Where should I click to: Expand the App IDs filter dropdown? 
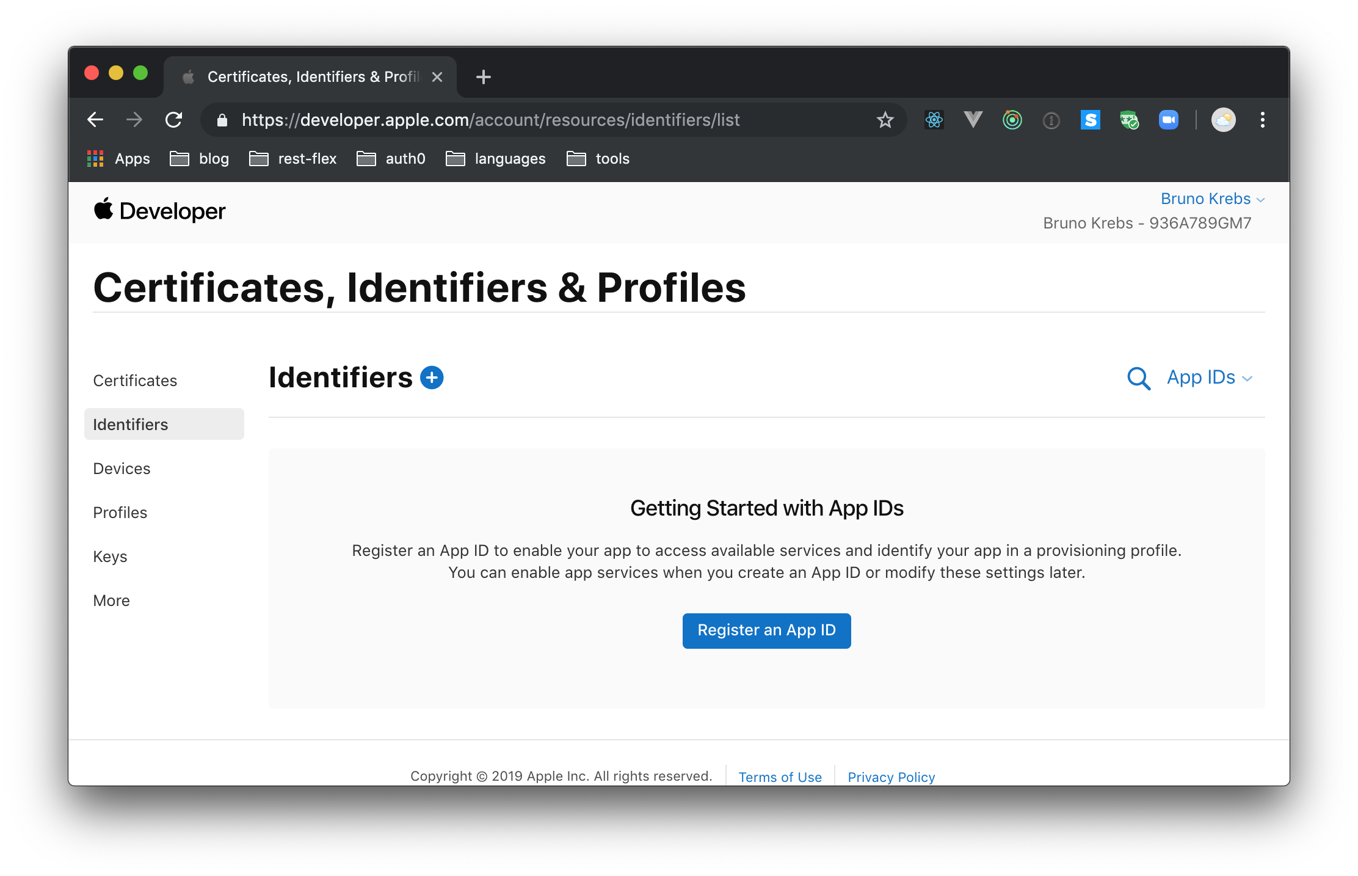tap(1209, 378)
